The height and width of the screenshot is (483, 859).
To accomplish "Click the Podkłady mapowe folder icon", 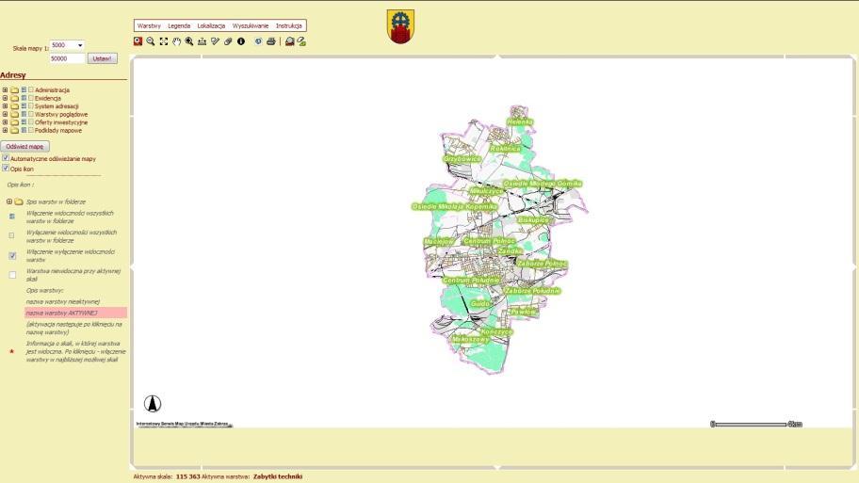I will pyautogui.click(x=15, y=130).
